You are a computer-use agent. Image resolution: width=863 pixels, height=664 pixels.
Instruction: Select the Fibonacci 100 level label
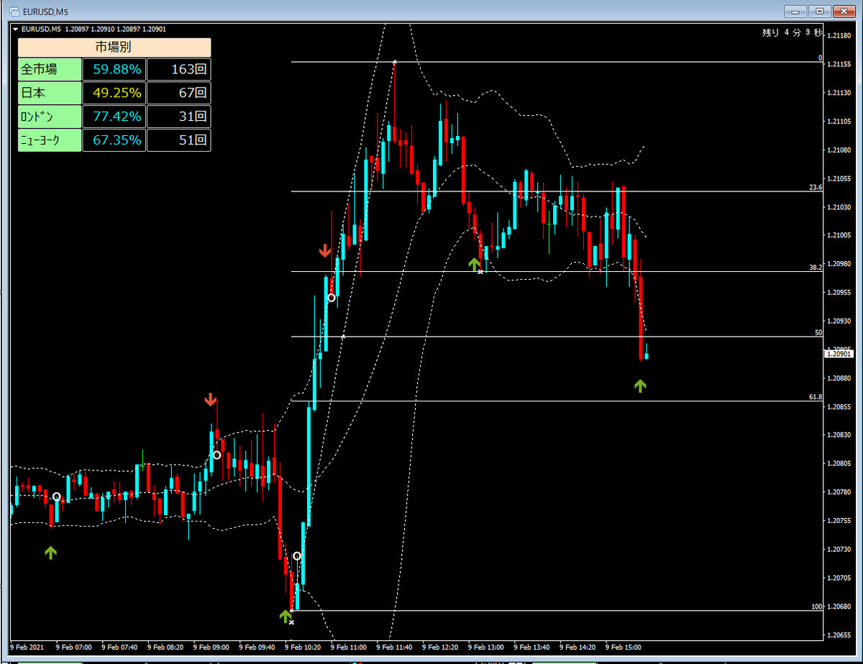(x=816, y=606)
